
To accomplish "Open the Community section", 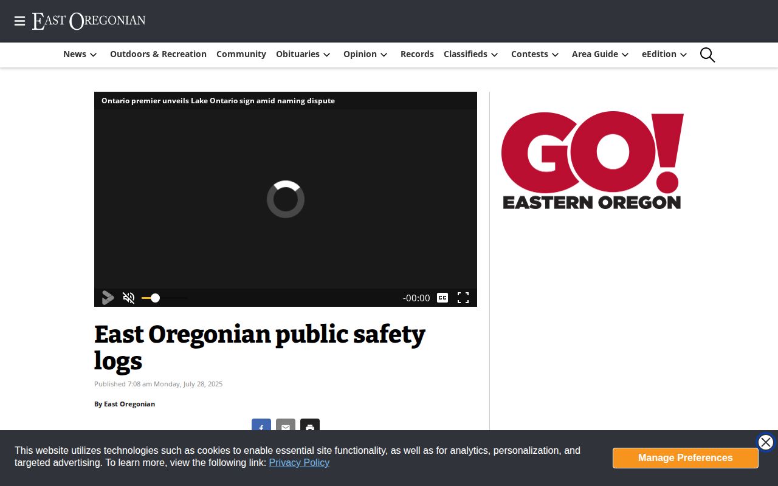I will pos(241,54).
